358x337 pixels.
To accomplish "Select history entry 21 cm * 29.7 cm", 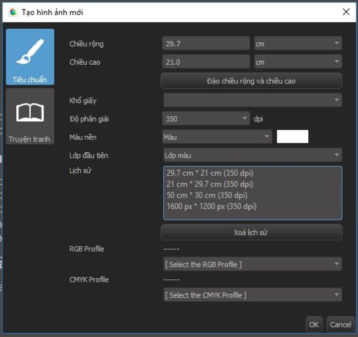I will coord(210,184).
